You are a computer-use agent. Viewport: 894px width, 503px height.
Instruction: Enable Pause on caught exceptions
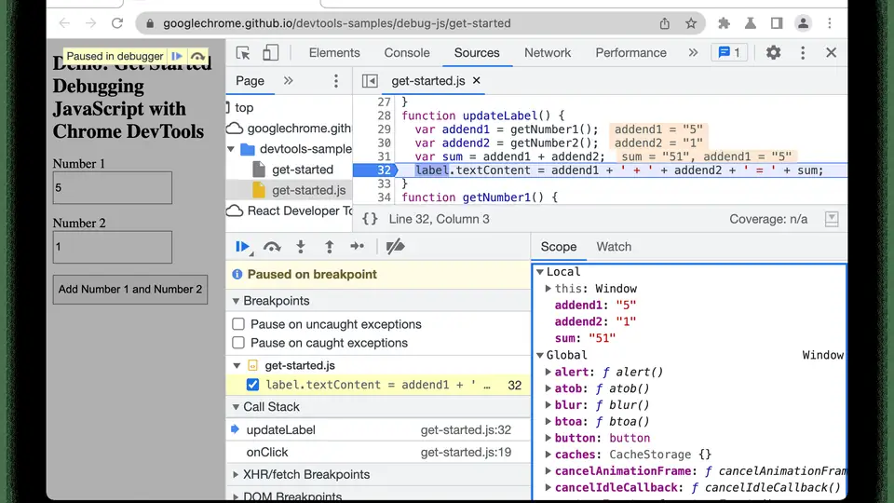pyautogui.click(x=238, y=343)
